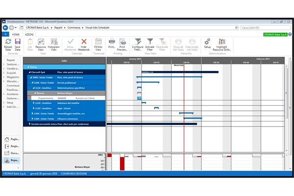Open Magazzino in the navigation pane
The height and width of the screenshot is (196, 294).
13,77
